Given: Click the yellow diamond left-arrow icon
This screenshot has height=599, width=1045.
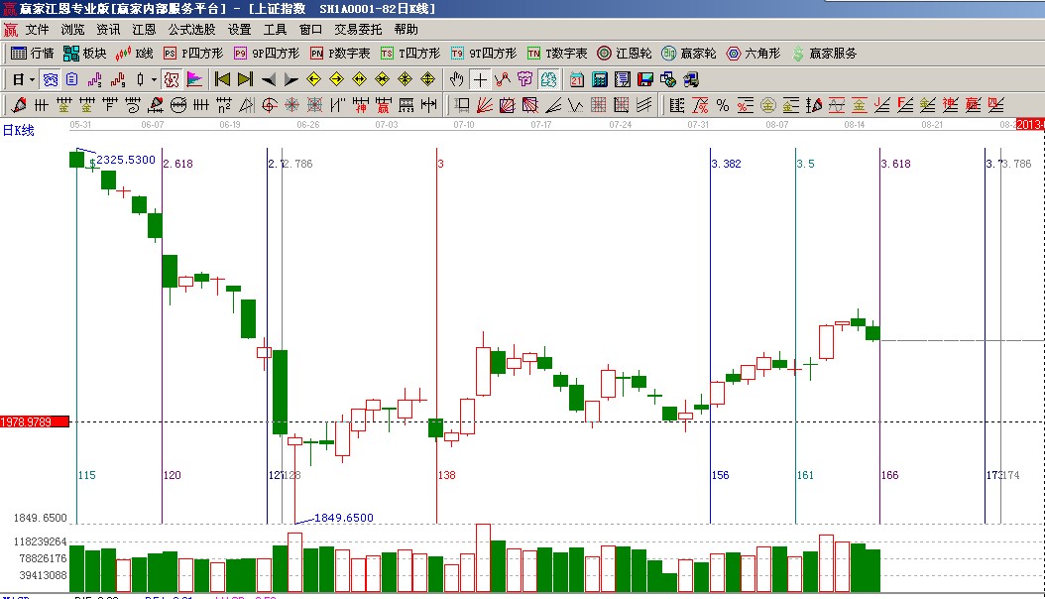Looking at the screenshot, I should pos(313,79).
